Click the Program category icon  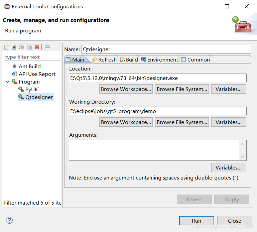14,82
